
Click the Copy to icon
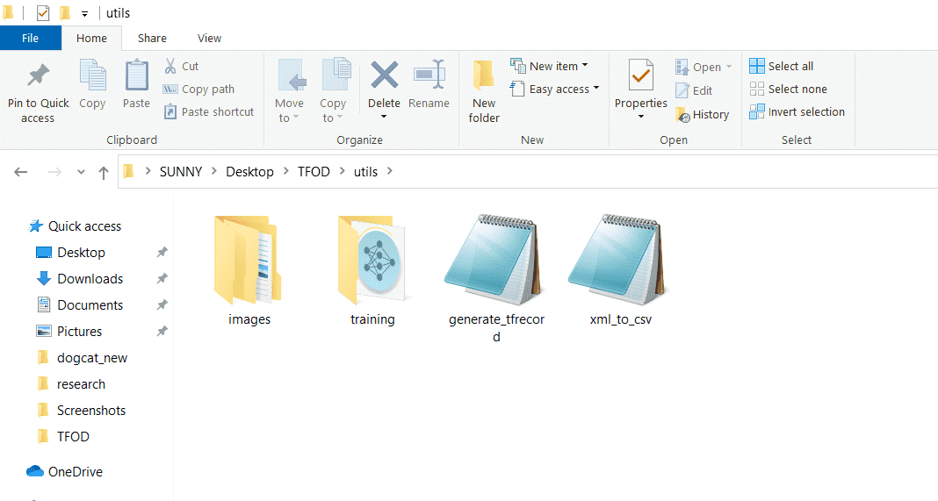336,74
